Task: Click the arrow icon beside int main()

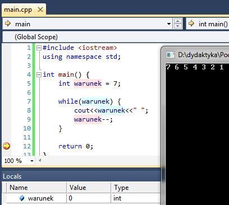Action: pyautogui.click(x=191, y=24)
